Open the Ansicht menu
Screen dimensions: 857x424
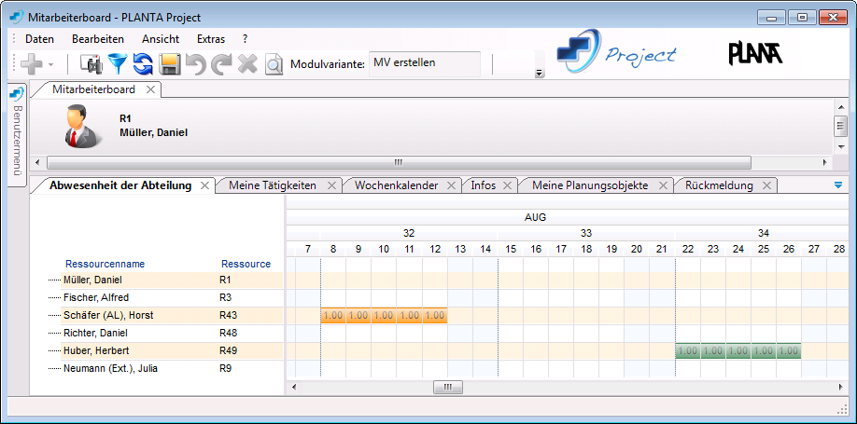pos(161,39)
